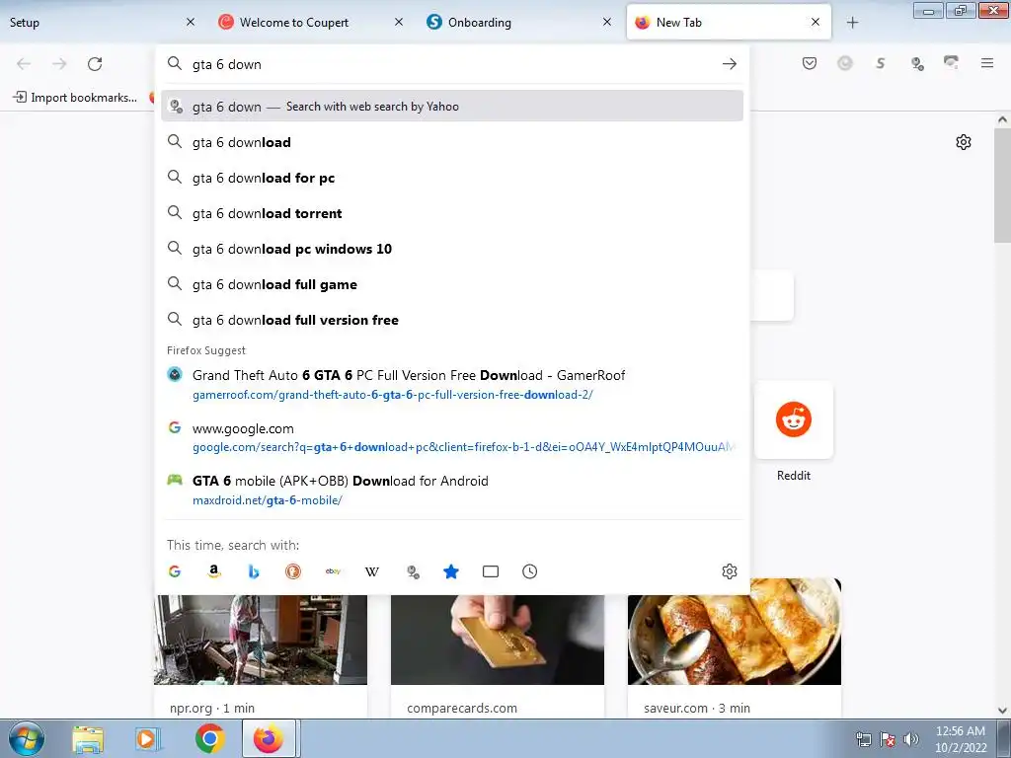Launch Chrome from the taskbar
The height and width of the screenshot is (758, 1011).
click(210, 738)
